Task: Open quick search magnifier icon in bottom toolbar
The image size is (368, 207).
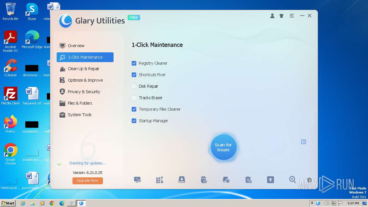Action: click(x=292, y=180)
